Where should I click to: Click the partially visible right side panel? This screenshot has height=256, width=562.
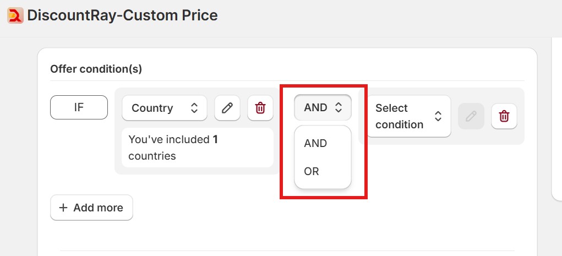(556, 121)
